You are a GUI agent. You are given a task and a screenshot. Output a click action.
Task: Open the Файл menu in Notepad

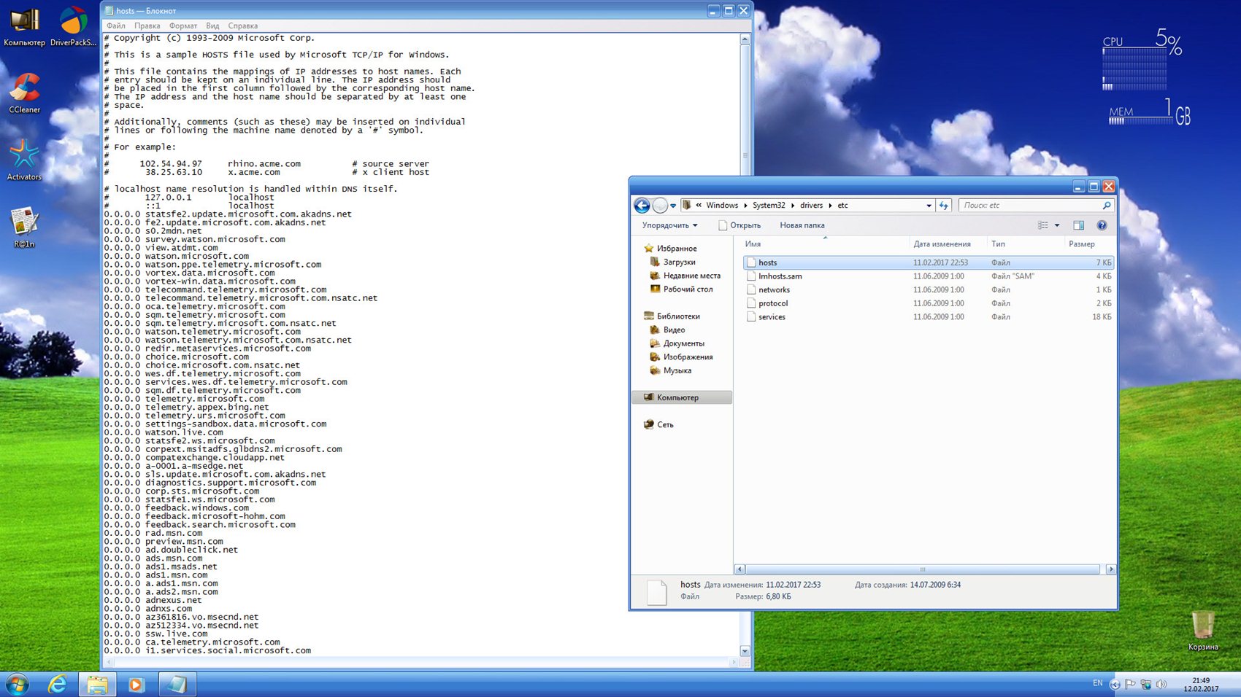click(x=116, y=26)
